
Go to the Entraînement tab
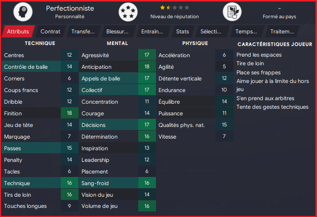(x=151, y=31)
